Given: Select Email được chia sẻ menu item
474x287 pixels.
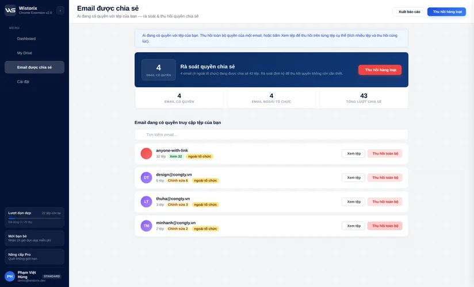Looking at the screenshot, I should pyautogui.click(x=35, y=67).
